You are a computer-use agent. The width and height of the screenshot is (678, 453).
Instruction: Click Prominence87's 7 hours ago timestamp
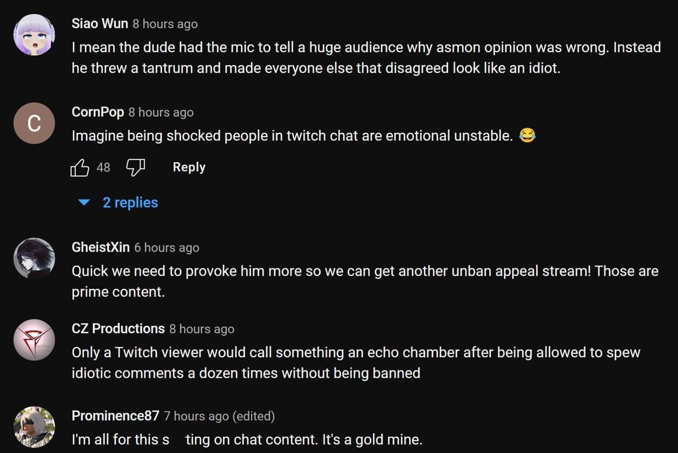[196, 416]
